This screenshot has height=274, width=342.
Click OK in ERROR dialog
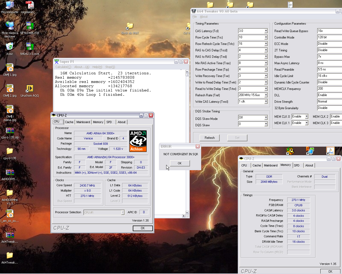(180, 163)
